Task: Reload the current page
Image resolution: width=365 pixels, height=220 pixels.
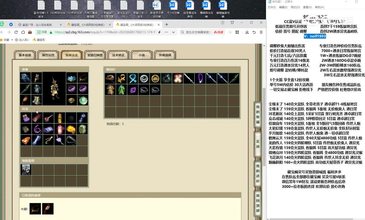Action: (16, 32)
